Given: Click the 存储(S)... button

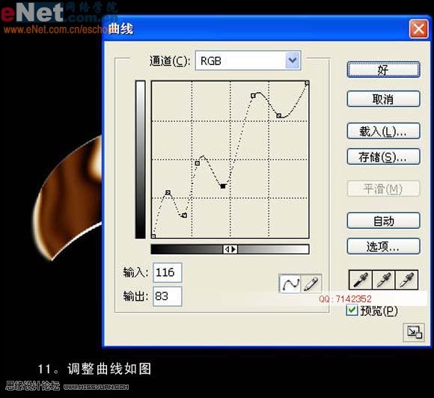Looking at the screenshot, I should (383, 157).
